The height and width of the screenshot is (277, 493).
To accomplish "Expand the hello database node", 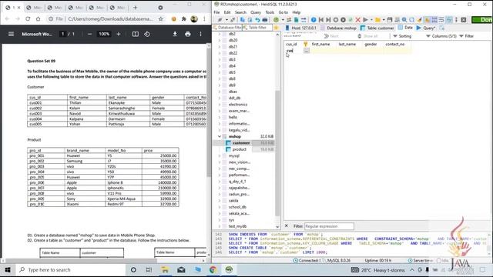I will [x=220, y=117].
